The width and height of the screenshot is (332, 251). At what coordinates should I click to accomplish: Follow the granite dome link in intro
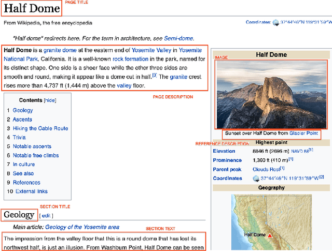coord(59,50)
